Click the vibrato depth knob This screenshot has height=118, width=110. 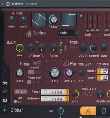[x=100, y=94]
